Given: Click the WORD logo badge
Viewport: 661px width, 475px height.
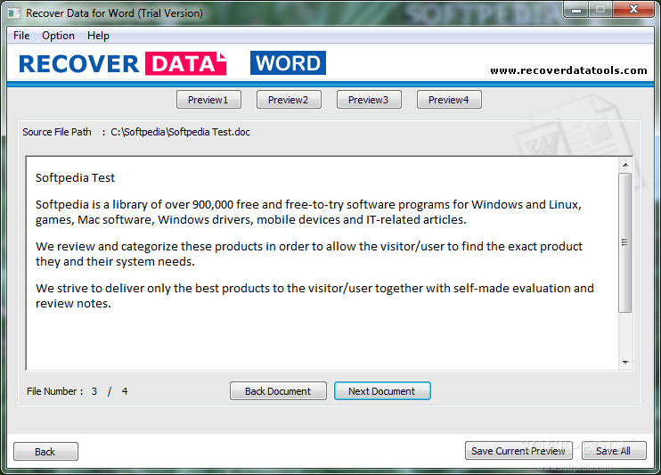Looking at the screenshot, I should (x=288, y=63).
